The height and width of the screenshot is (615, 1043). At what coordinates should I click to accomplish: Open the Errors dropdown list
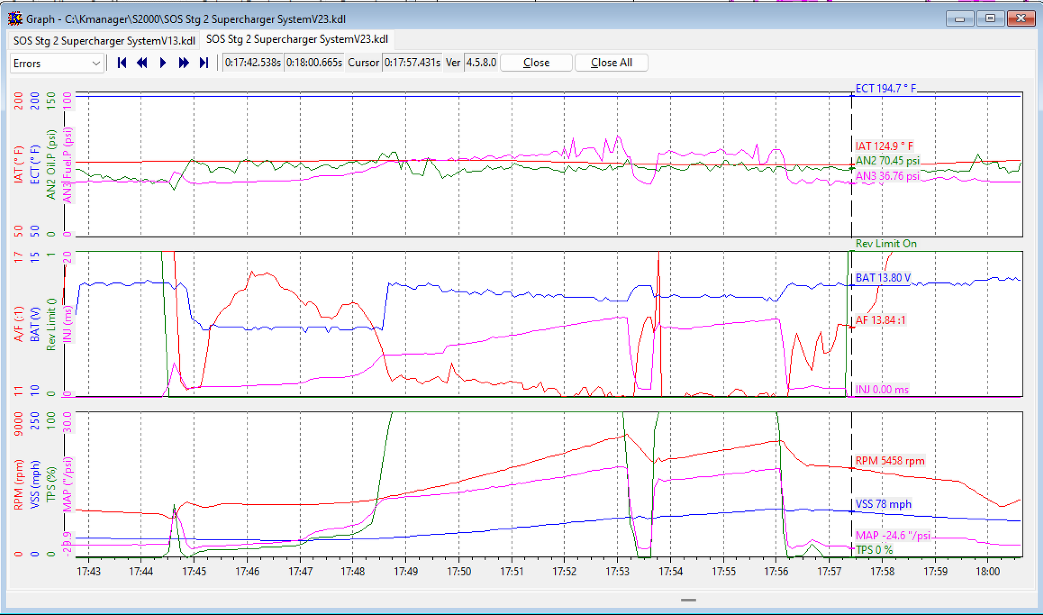click(x=56, y=63)
